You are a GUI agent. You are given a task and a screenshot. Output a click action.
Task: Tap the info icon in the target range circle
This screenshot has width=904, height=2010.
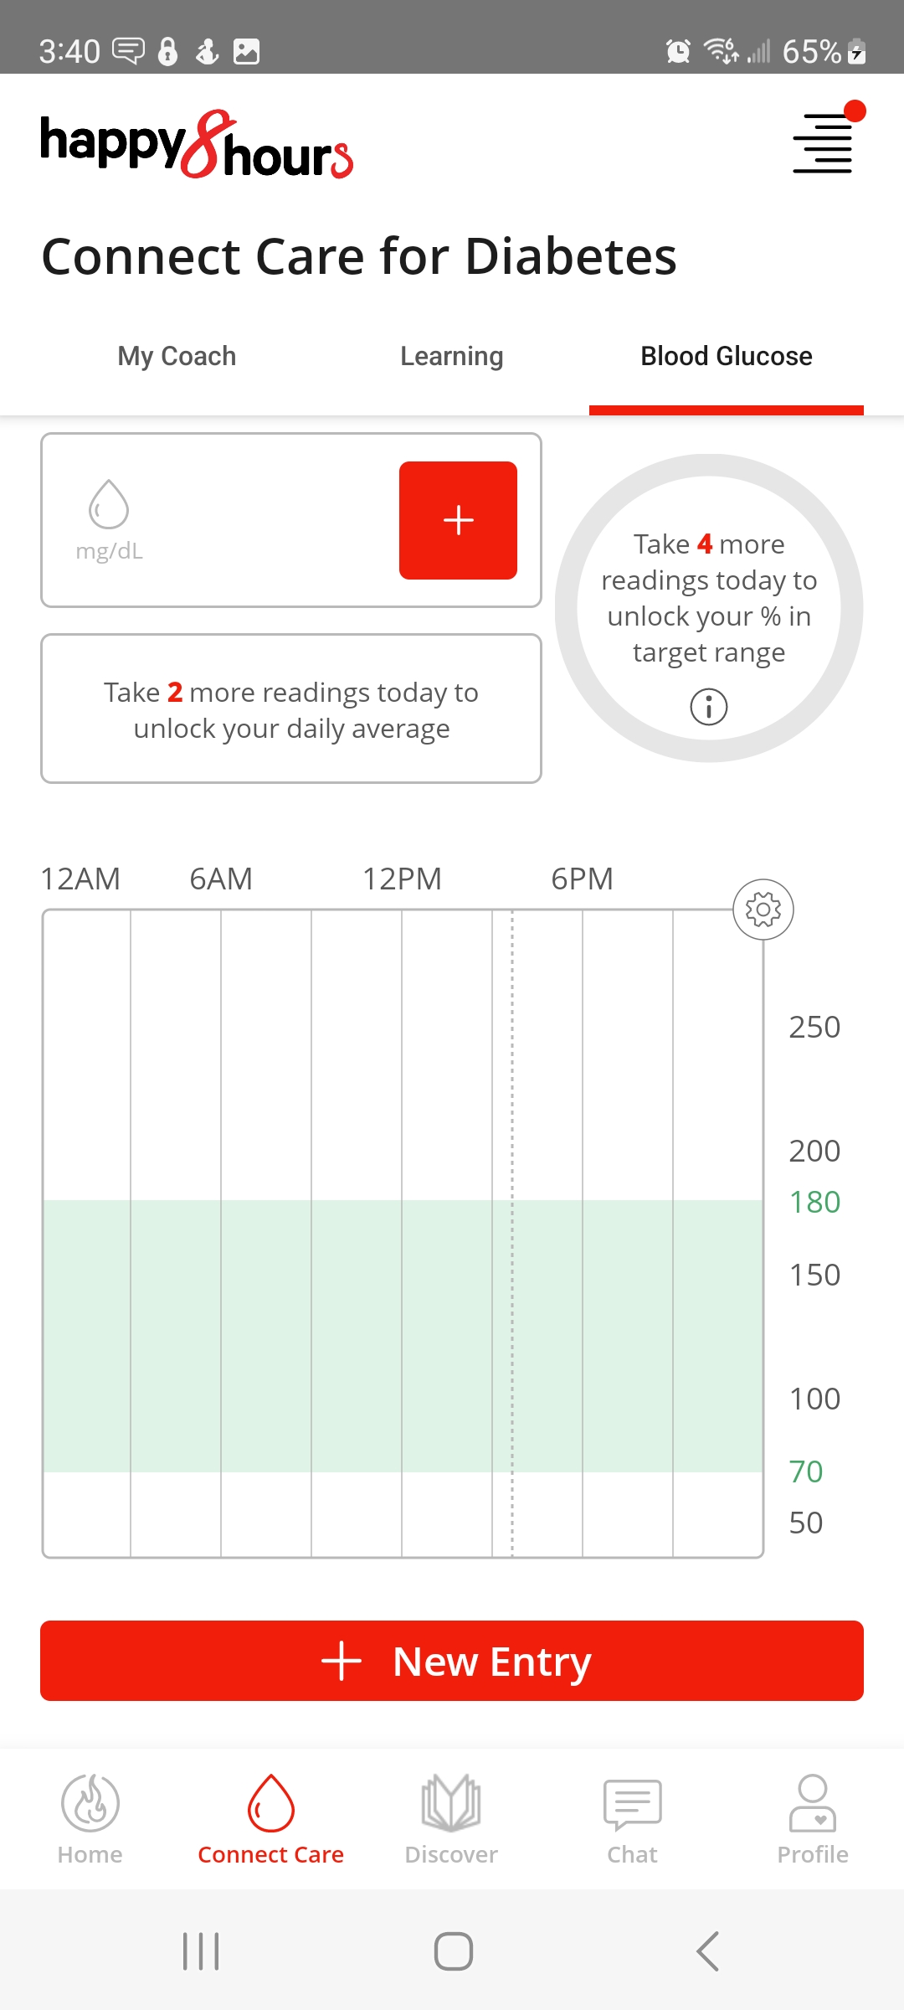709,707
